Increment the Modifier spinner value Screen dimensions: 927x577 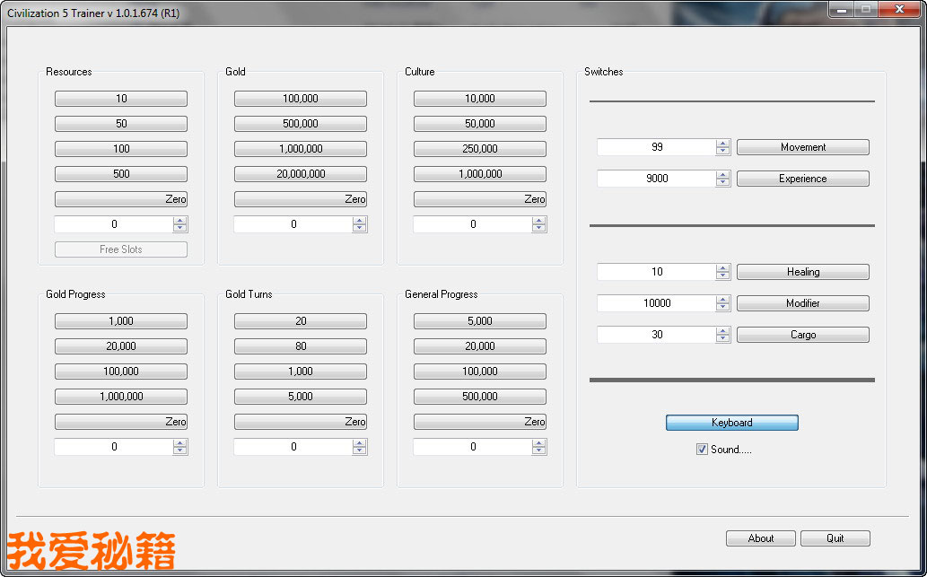[x=723, y=300]
